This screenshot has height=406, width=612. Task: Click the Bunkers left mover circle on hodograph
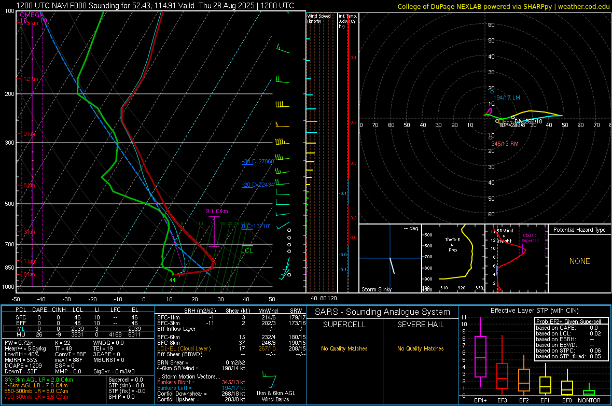coord(492,92)
